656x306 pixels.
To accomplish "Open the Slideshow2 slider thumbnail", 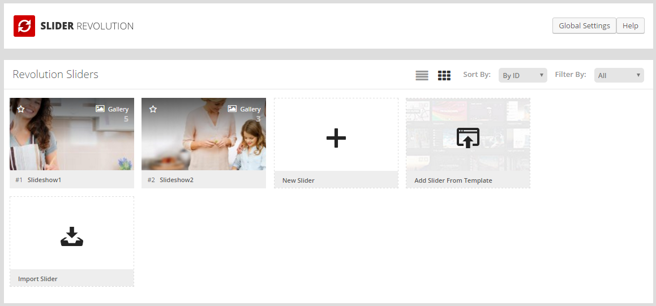I will point(204,134).
